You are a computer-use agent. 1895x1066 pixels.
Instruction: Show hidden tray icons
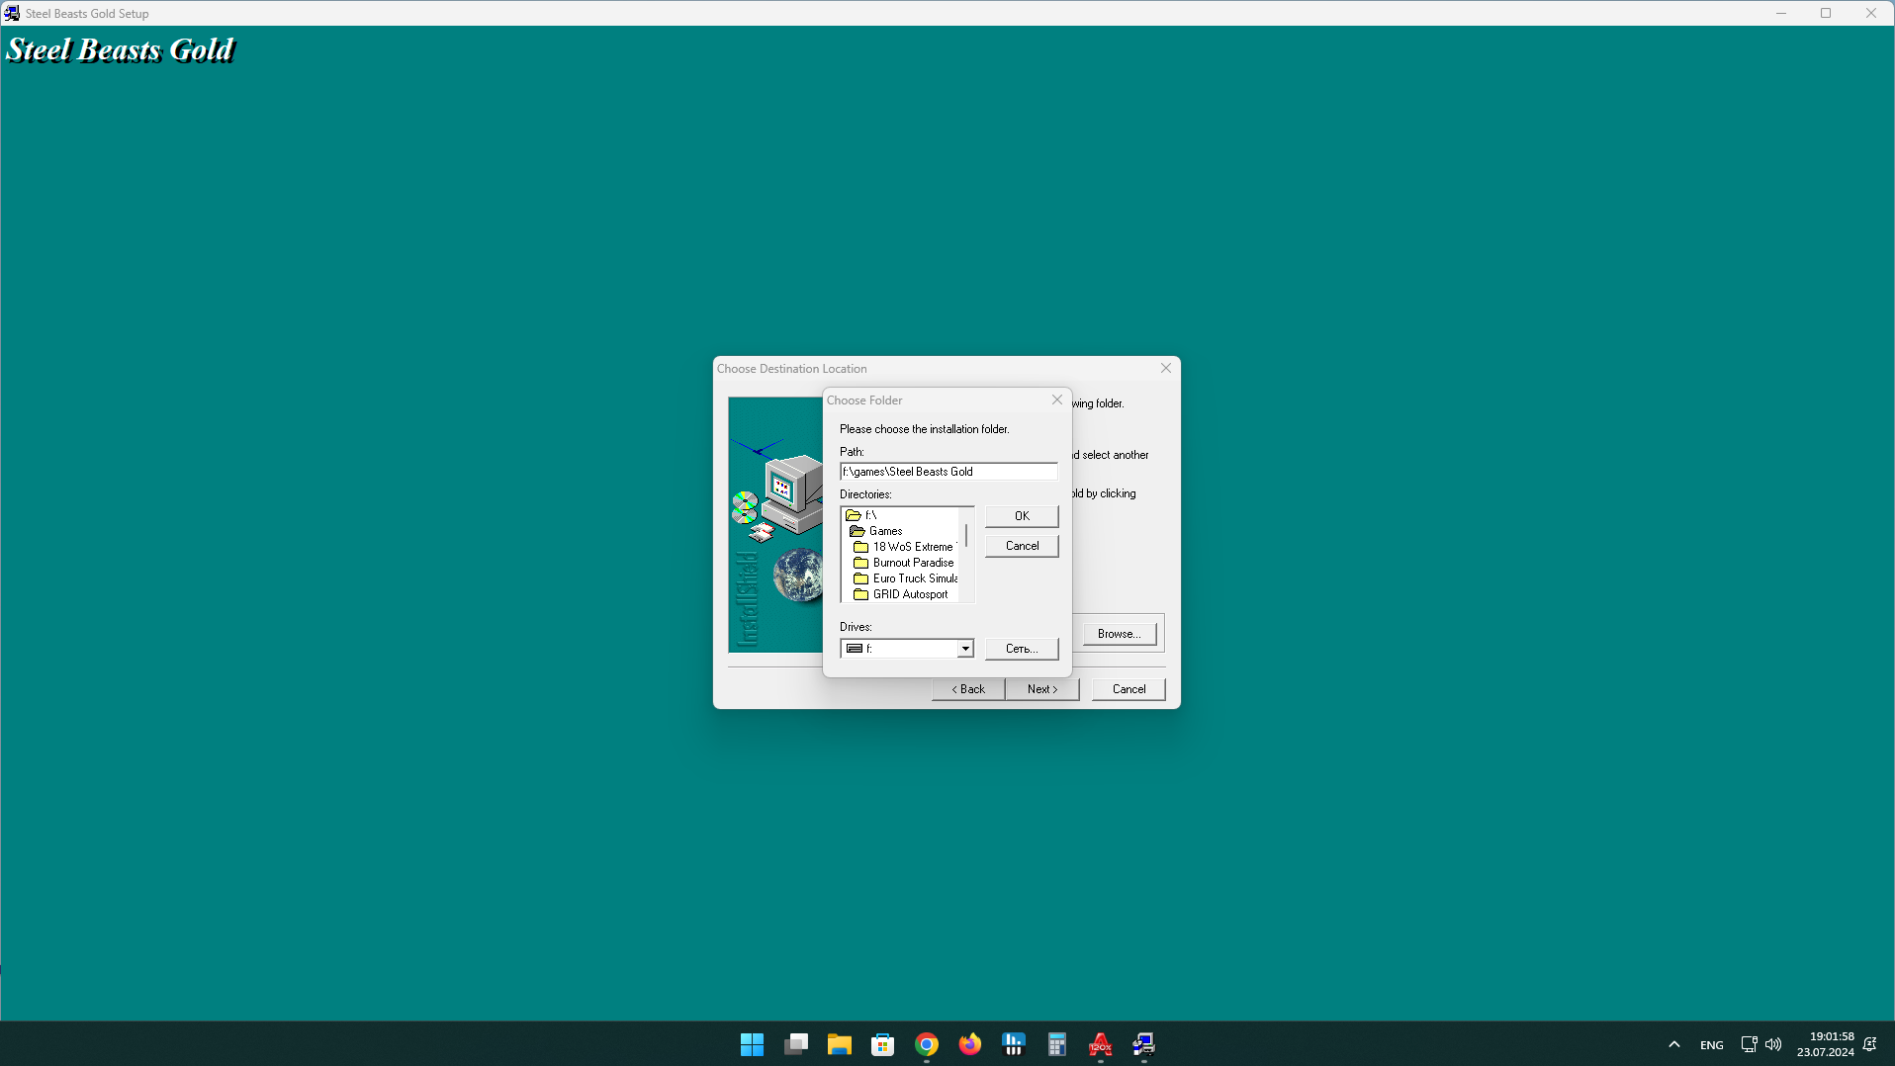1674,1044
